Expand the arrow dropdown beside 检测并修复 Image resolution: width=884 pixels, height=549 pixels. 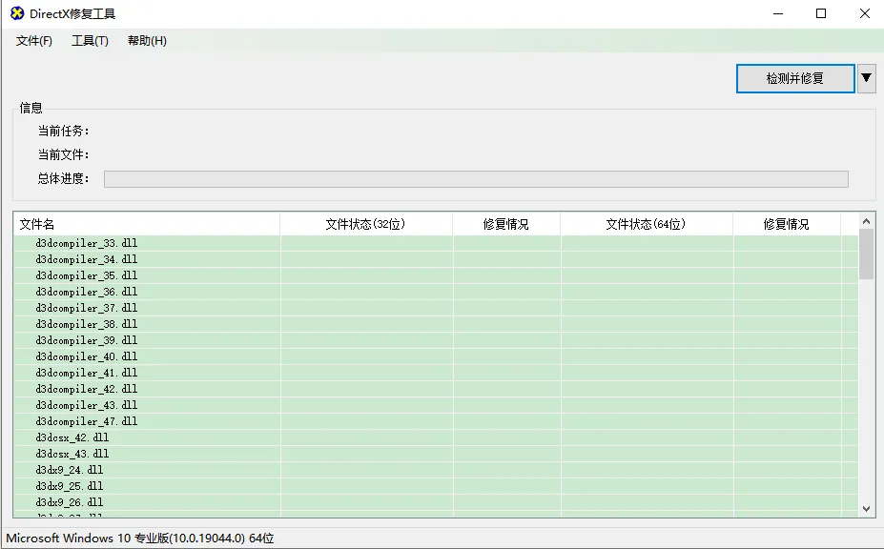pos(867,78)
